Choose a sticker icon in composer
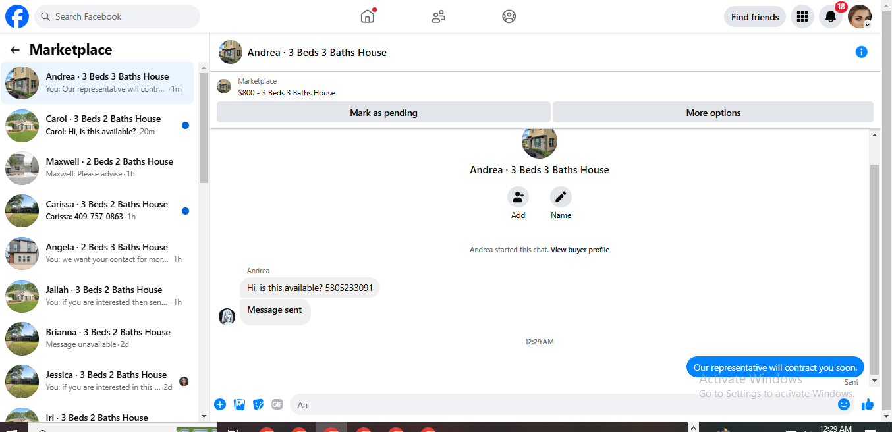Viewport: 892px width, 432px height. (x=258, y=404)
